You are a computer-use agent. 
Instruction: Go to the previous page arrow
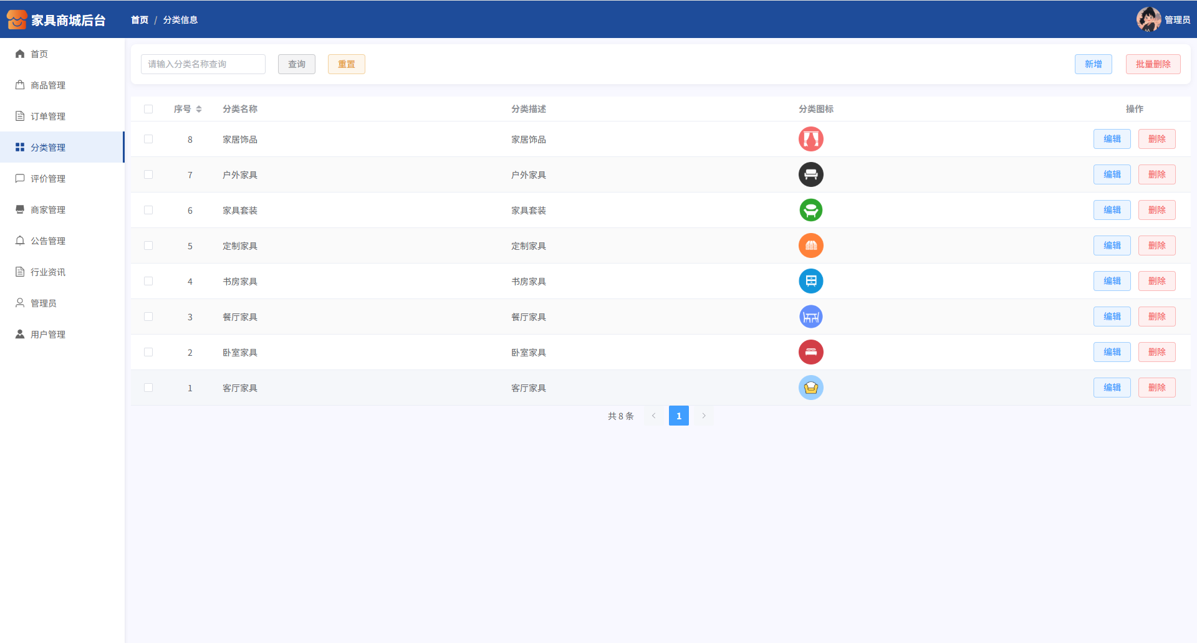(653, 416)
